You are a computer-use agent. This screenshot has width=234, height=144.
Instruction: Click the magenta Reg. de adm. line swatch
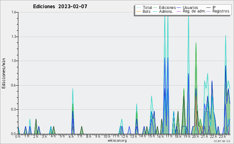point(179,11)
